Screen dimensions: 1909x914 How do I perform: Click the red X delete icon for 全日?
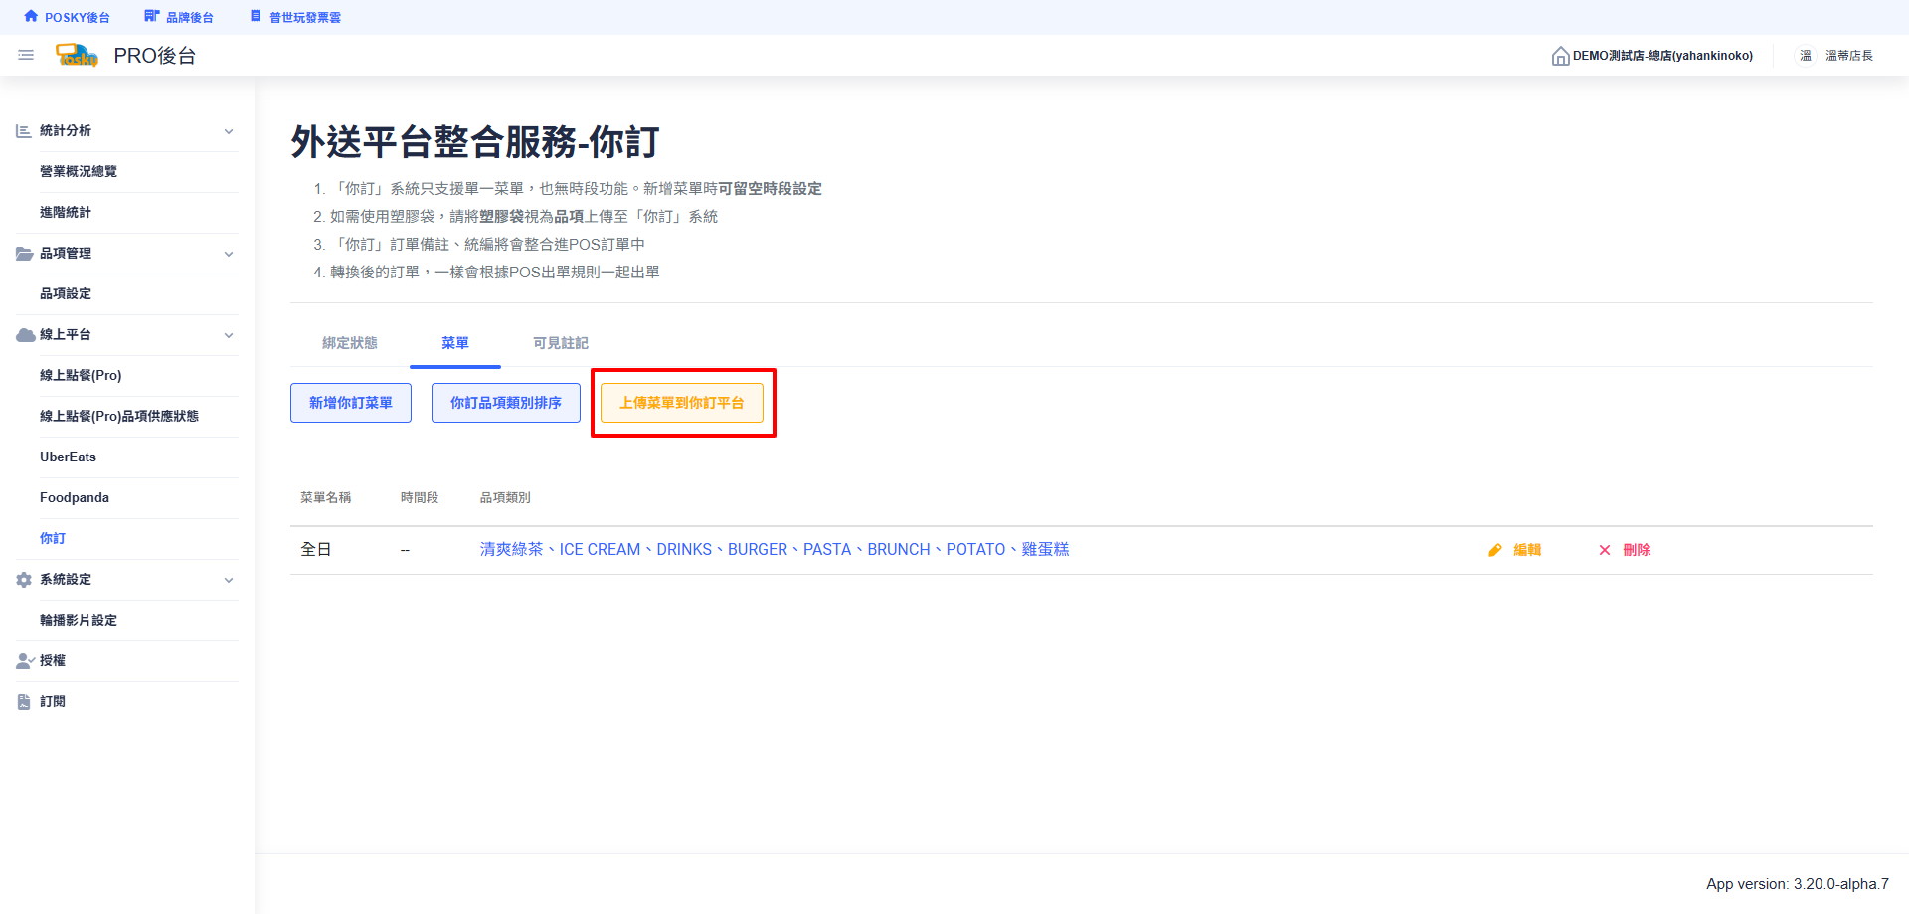[1604, 550]
